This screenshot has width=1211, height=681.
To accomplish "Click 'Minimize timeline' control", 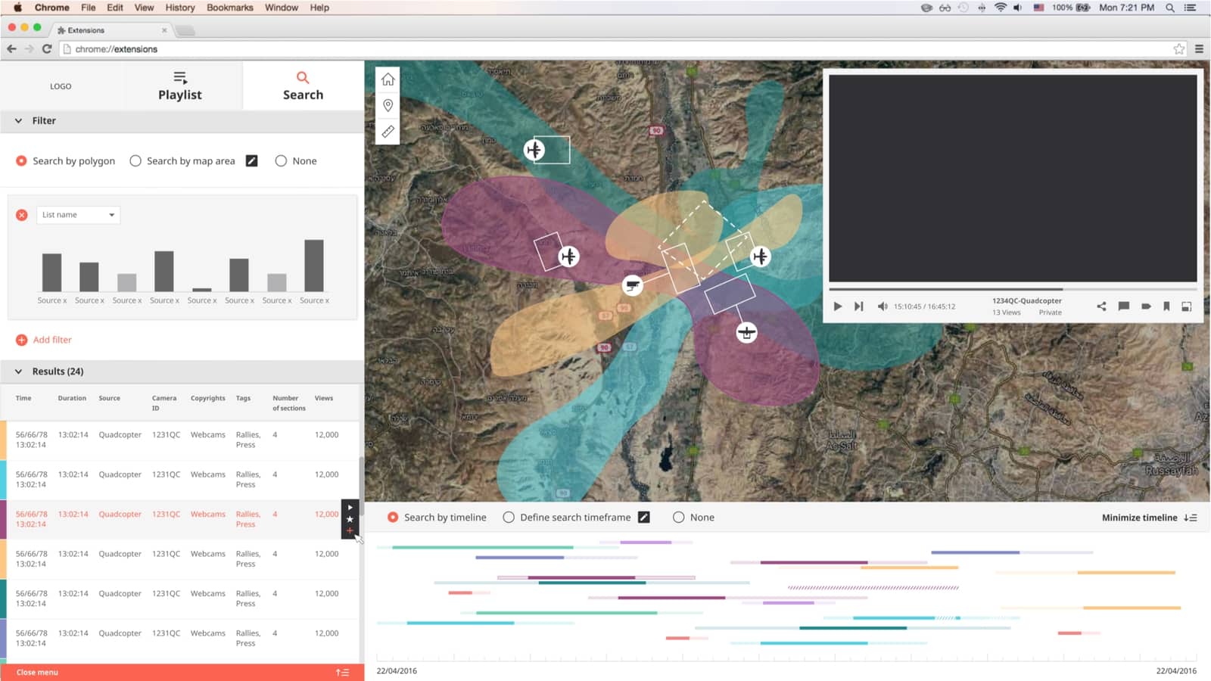I will 1148,518.
